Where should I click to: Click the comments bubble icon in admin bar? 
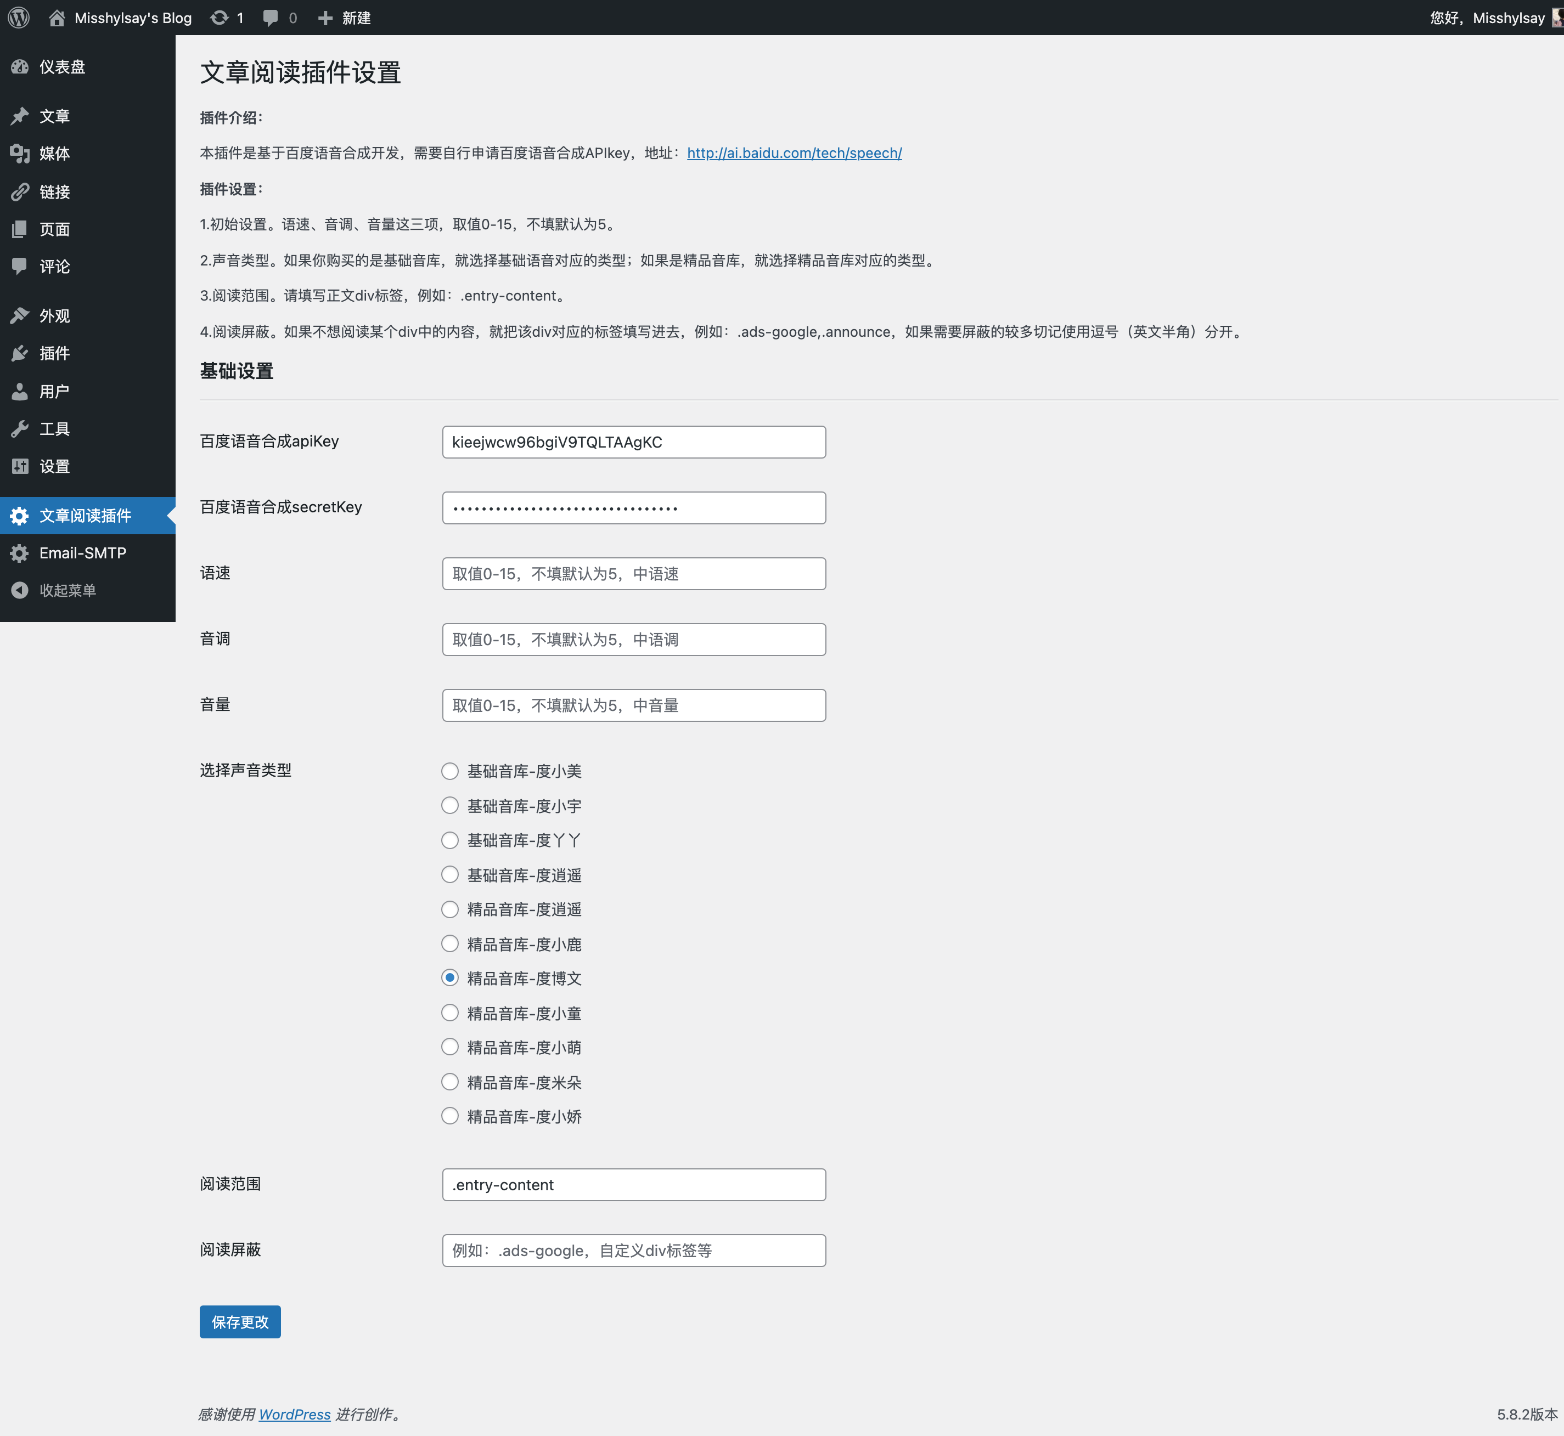point(270,17)
